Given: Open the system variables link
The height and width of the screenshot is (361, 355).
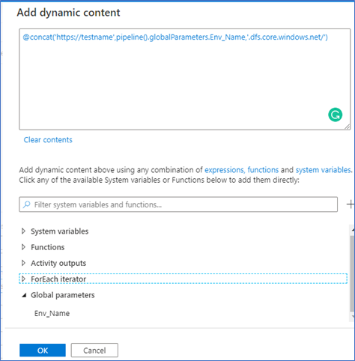Looking at the screenshot, I should click(324, 170).
